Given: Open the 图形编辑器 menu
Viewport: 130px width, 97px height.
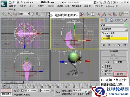Looking at the screenshot, I should tap(77, 6).
